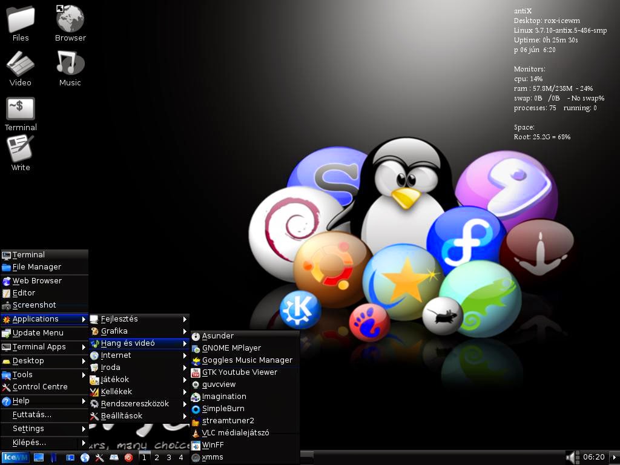Open Control Centre from the menu
Viewport: 620px width, 465px height.
coord(44,387)
